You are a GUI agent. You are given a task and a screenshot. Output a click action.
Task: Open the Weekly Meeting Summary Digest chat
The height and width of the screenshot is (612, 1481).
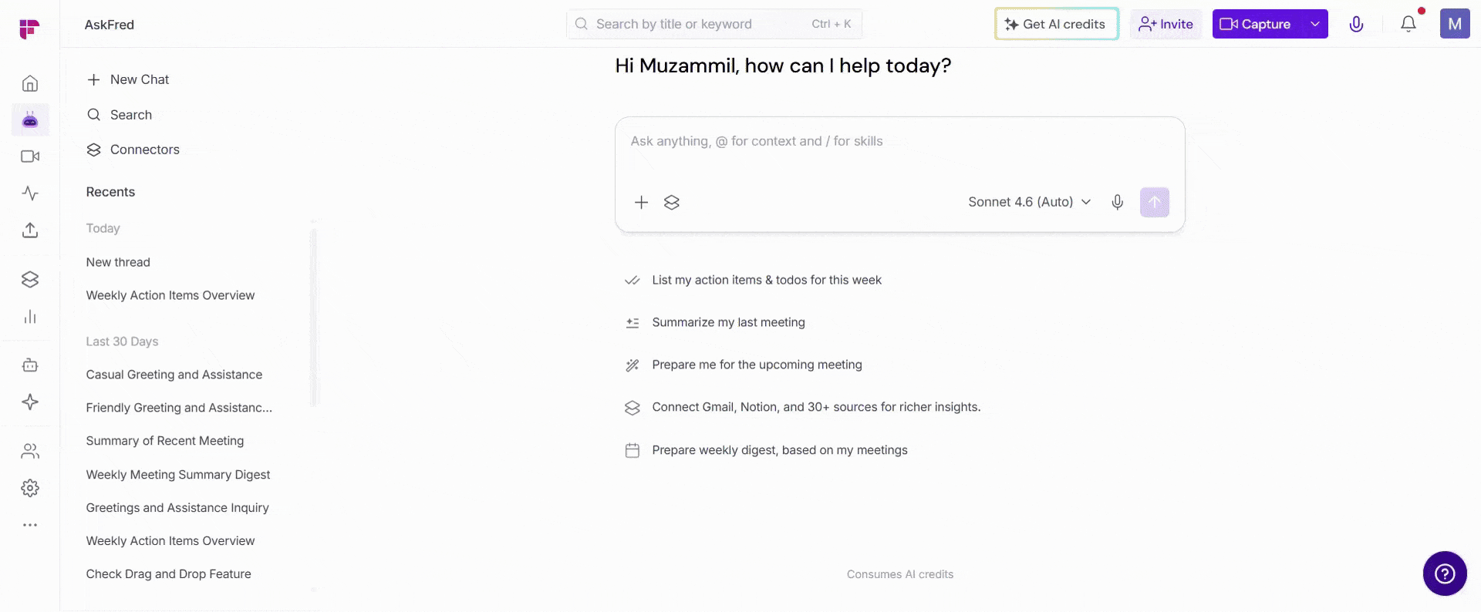click(178, 475)
